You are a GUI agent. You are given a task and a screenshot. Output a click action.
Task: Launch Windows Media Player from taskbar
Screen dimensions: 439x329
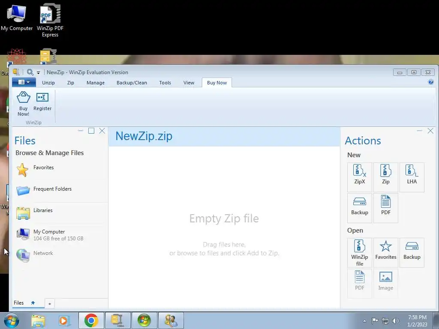[x=63, y=320]
